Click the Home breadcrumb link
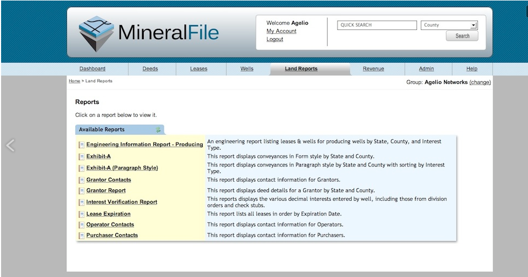 tap(75, 81)
